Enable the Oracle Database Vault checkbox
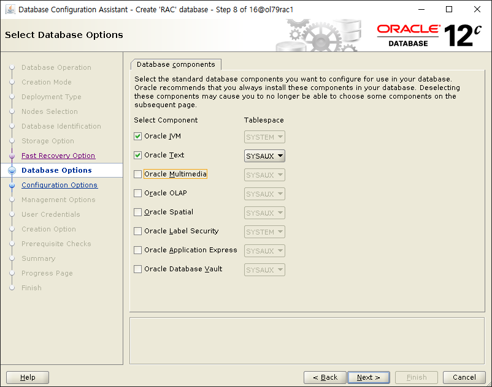This screenshot has height=387, width=492. click(x=137, y=269)
